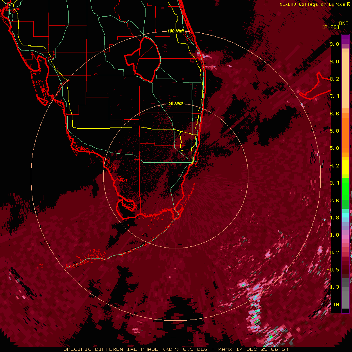Click the [PHAS] label near the legend
The height and width of the screenshot is (352, 352).
(x=330, y=27)
